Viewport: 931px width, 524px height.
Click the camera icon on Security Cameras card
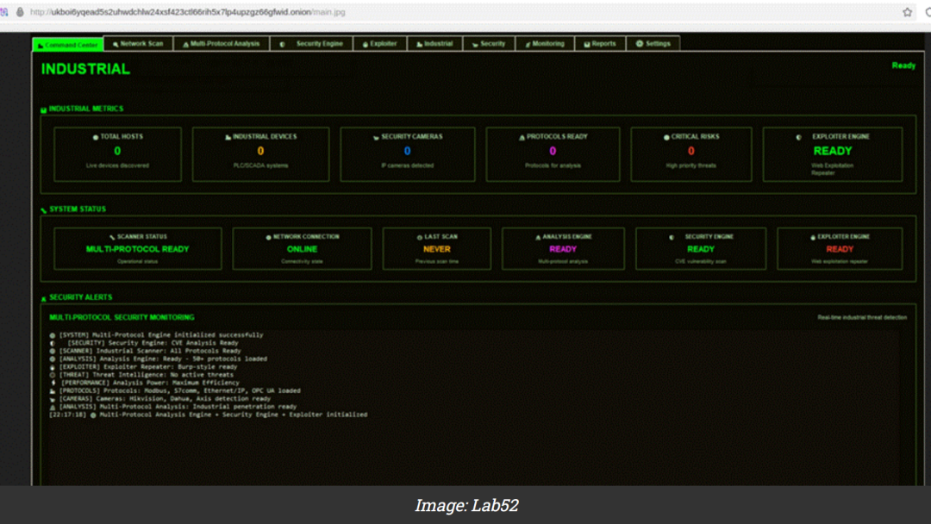[x=375, y=137]
